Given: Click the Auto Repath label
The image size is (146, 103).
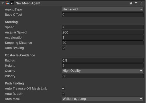Looking at the screenshot, I should pos(14,94).
